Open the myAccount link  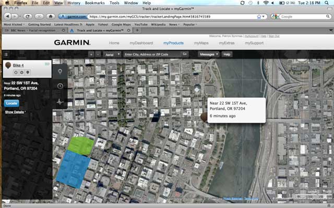point(252,36)
